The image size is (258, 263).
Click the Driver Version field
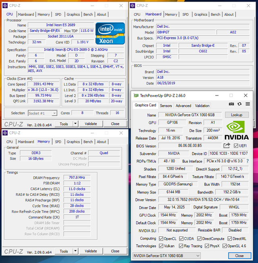tap(203, 200)
